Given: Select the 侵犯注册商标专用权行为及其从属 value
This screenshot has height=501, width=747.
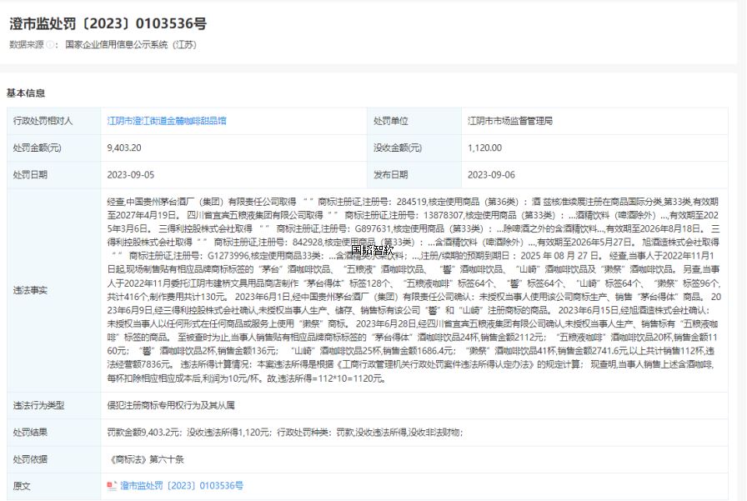Looking at the screenshot, I should click(171, 406).
